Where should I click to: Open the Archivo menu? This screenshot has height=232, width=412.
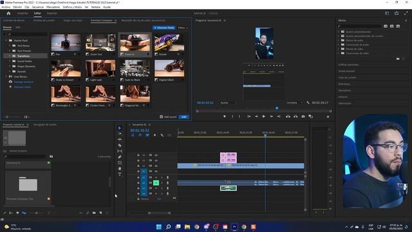[x=6, y=7]
